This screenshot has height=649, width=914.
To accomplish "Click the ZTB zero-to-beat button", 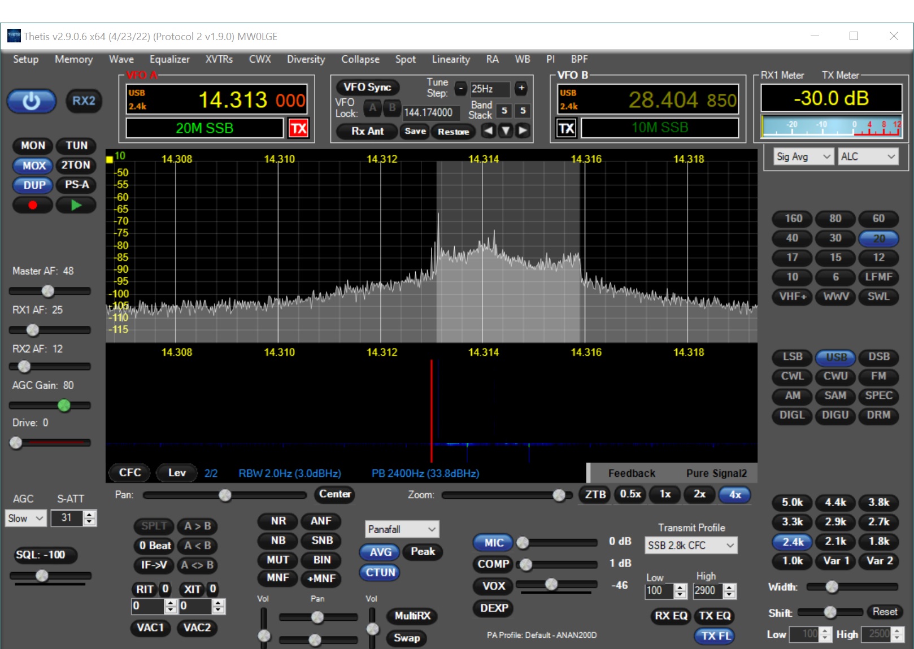I will [594, 494].
